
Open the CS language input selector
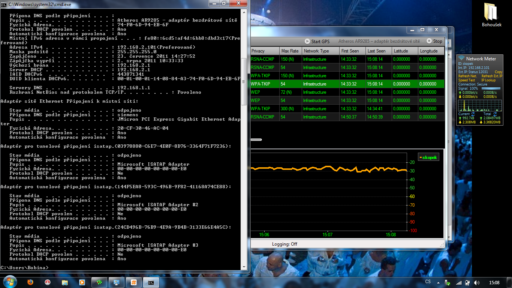click(x=428, y=282)
